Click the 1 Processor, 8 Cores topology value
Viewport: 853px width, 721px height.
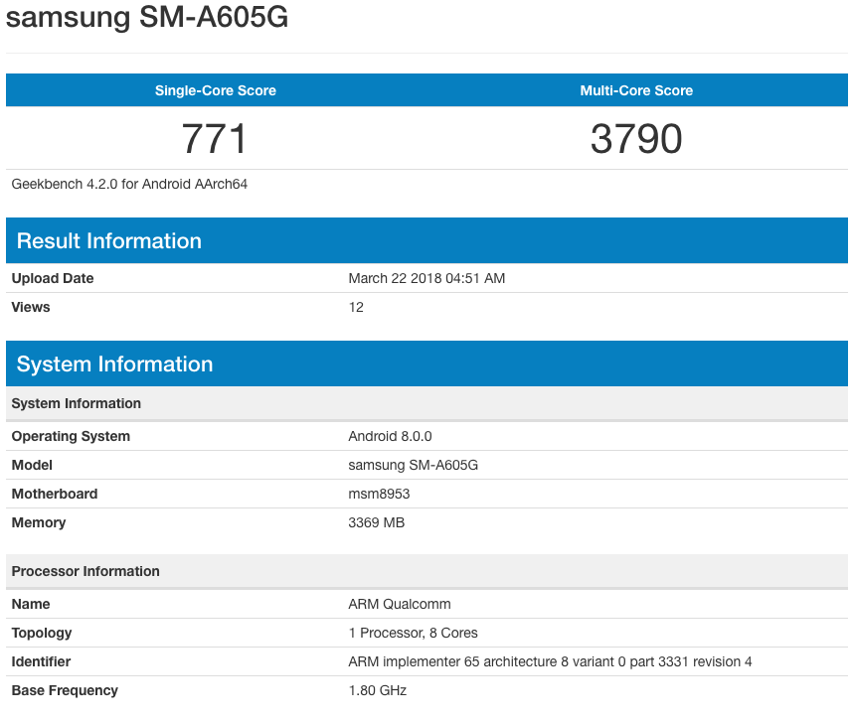[413, 633]
